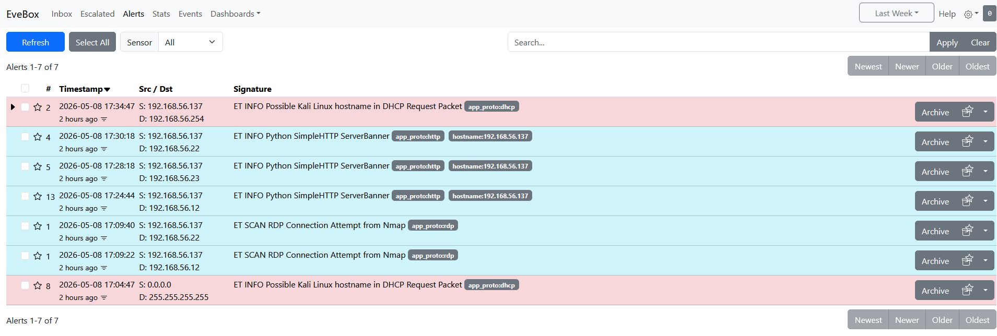
Task: Open the Escalated view
Action: coord(98,14)
